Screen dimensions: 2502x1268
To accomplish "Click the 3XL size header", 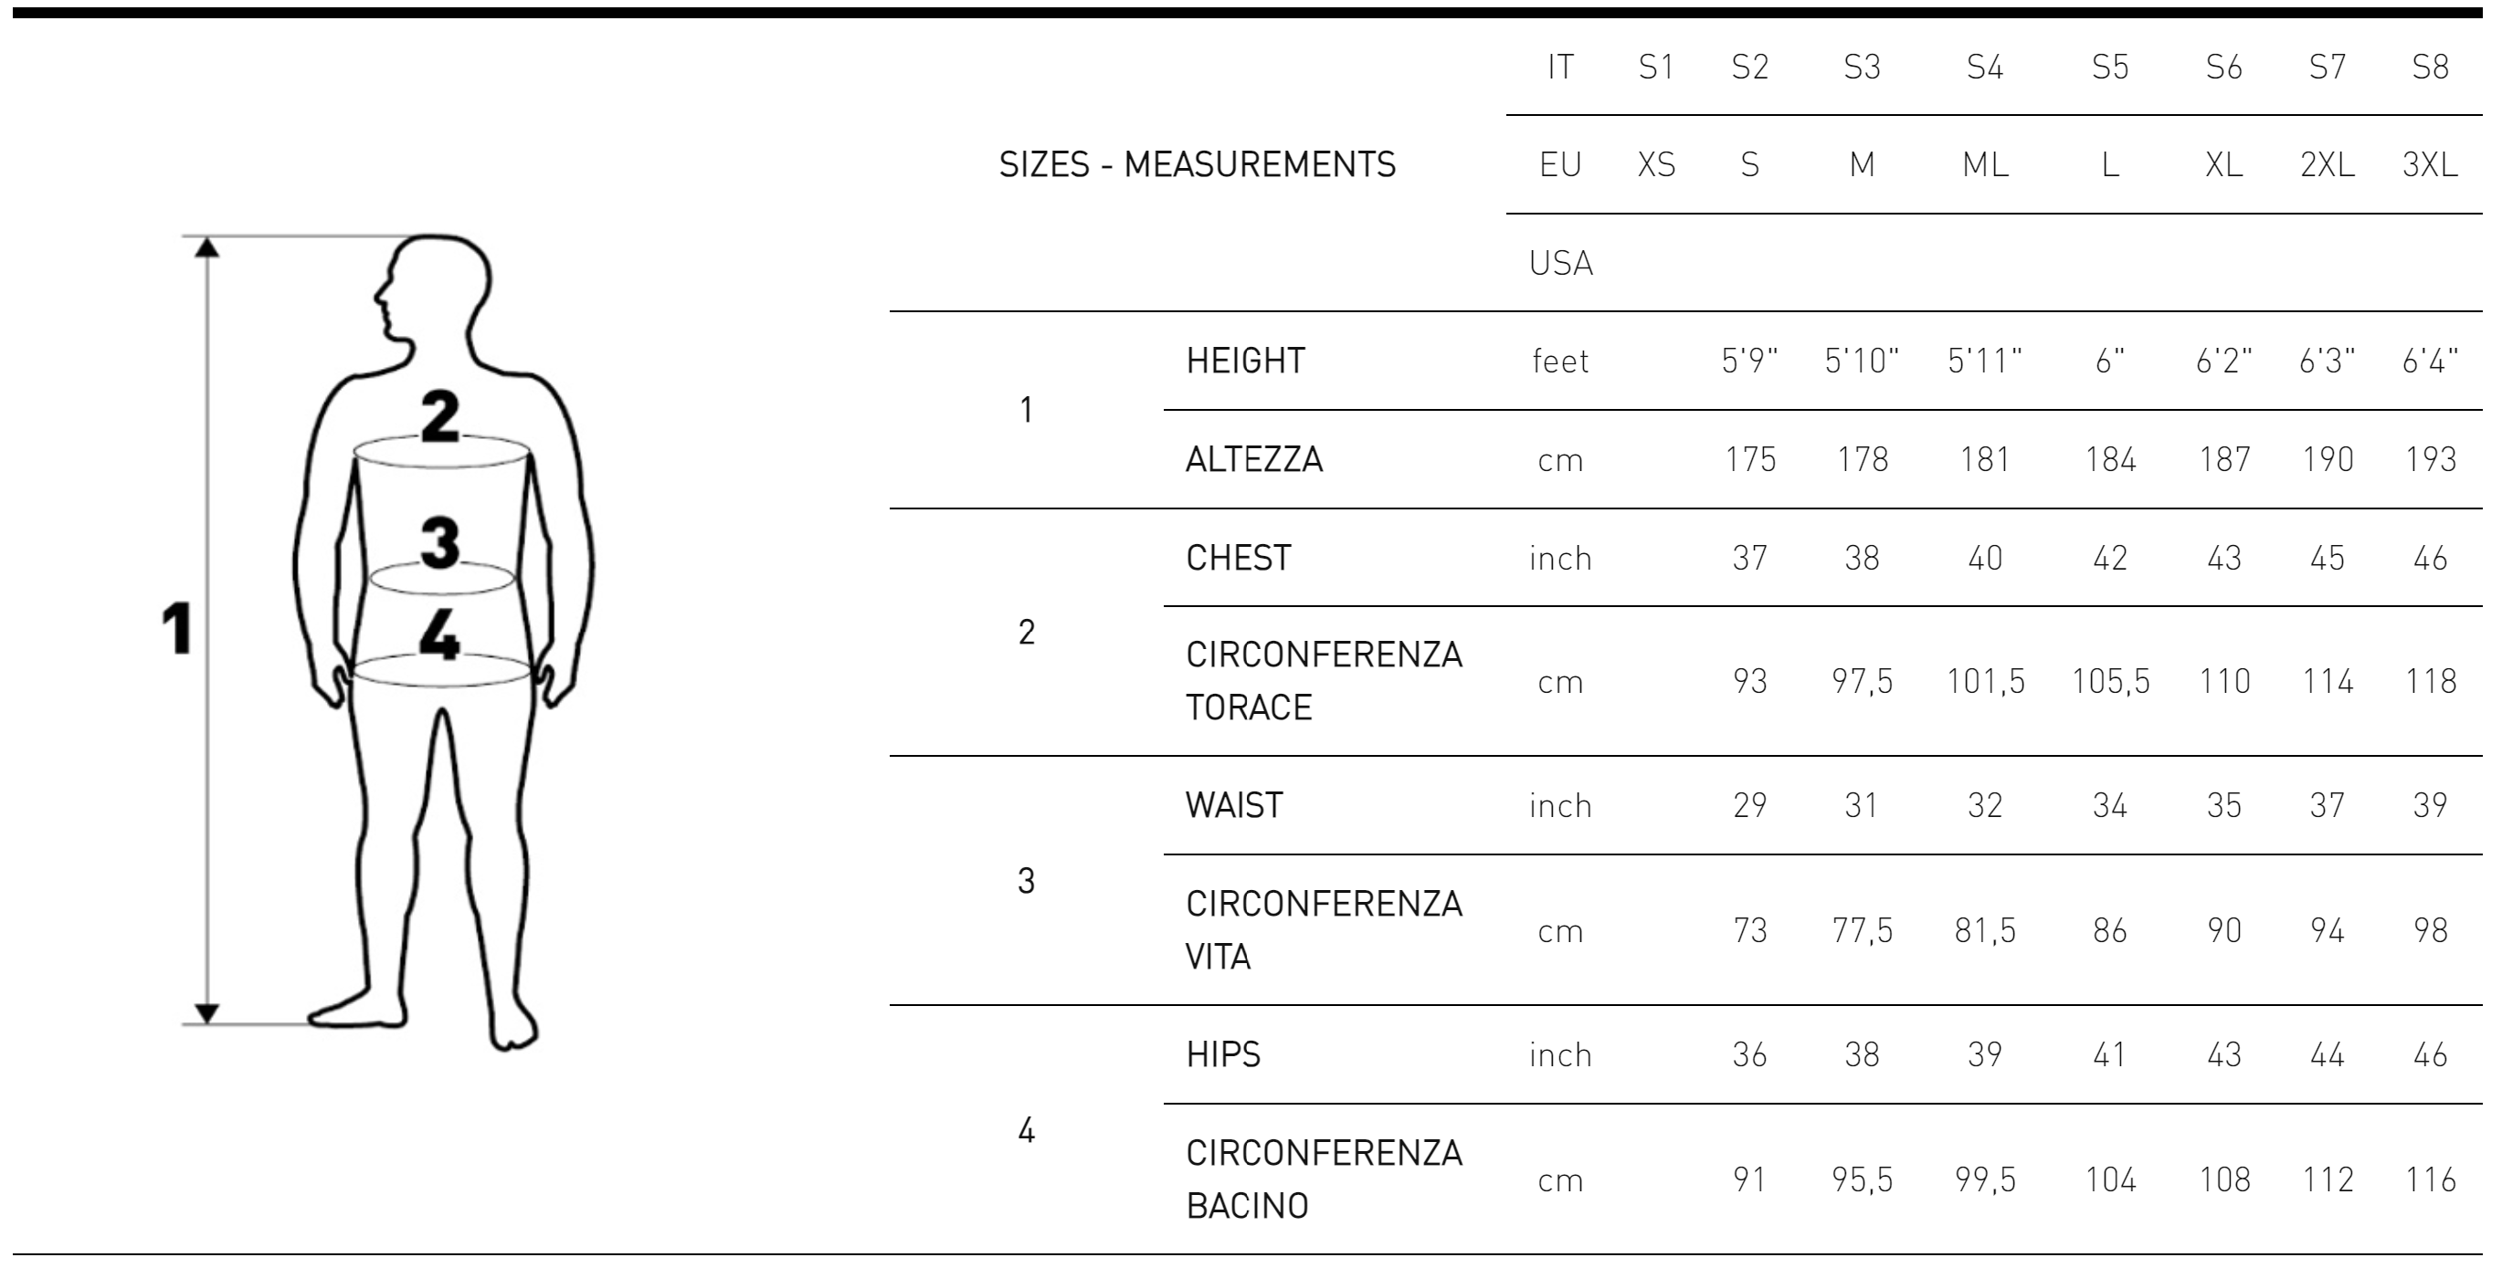I will pos(2430,165).
